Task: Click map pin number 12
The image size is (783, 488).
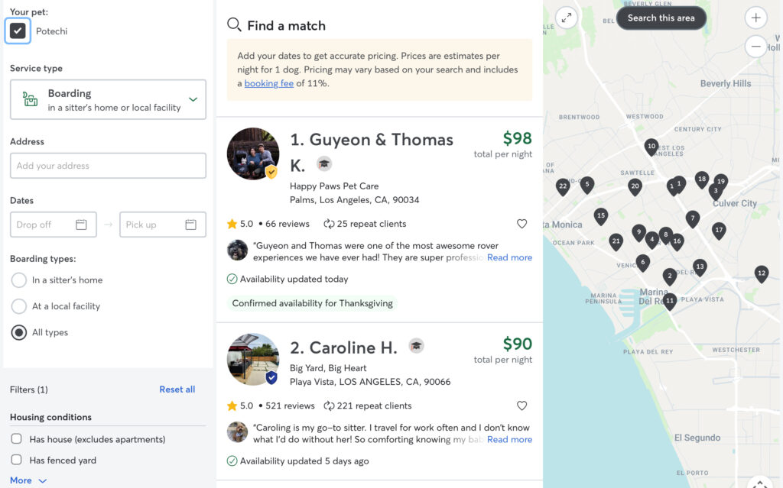Action: pos(761,273)
